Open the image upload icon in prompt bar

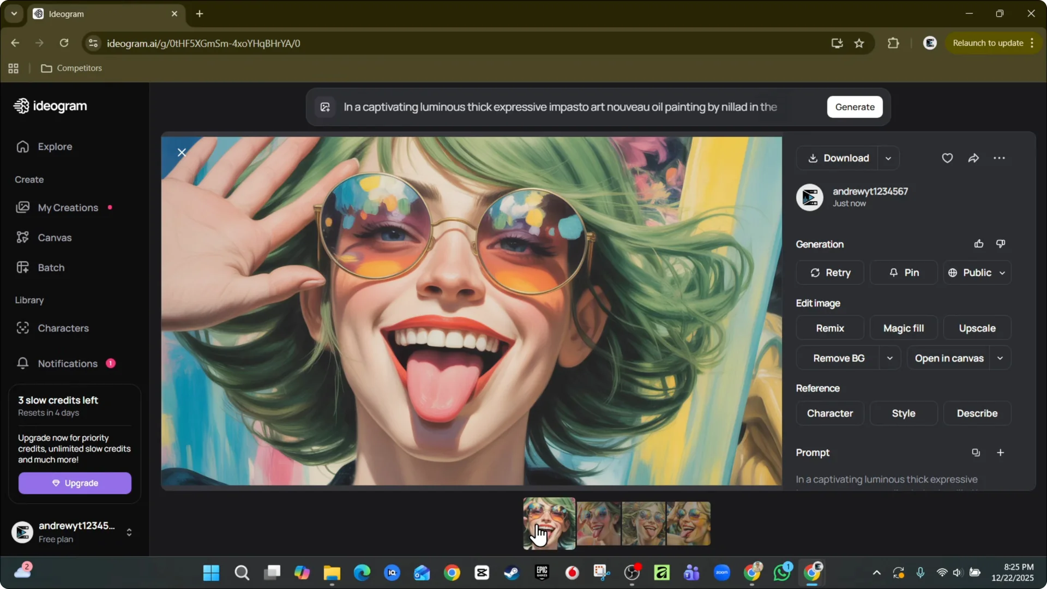point(325,107)
